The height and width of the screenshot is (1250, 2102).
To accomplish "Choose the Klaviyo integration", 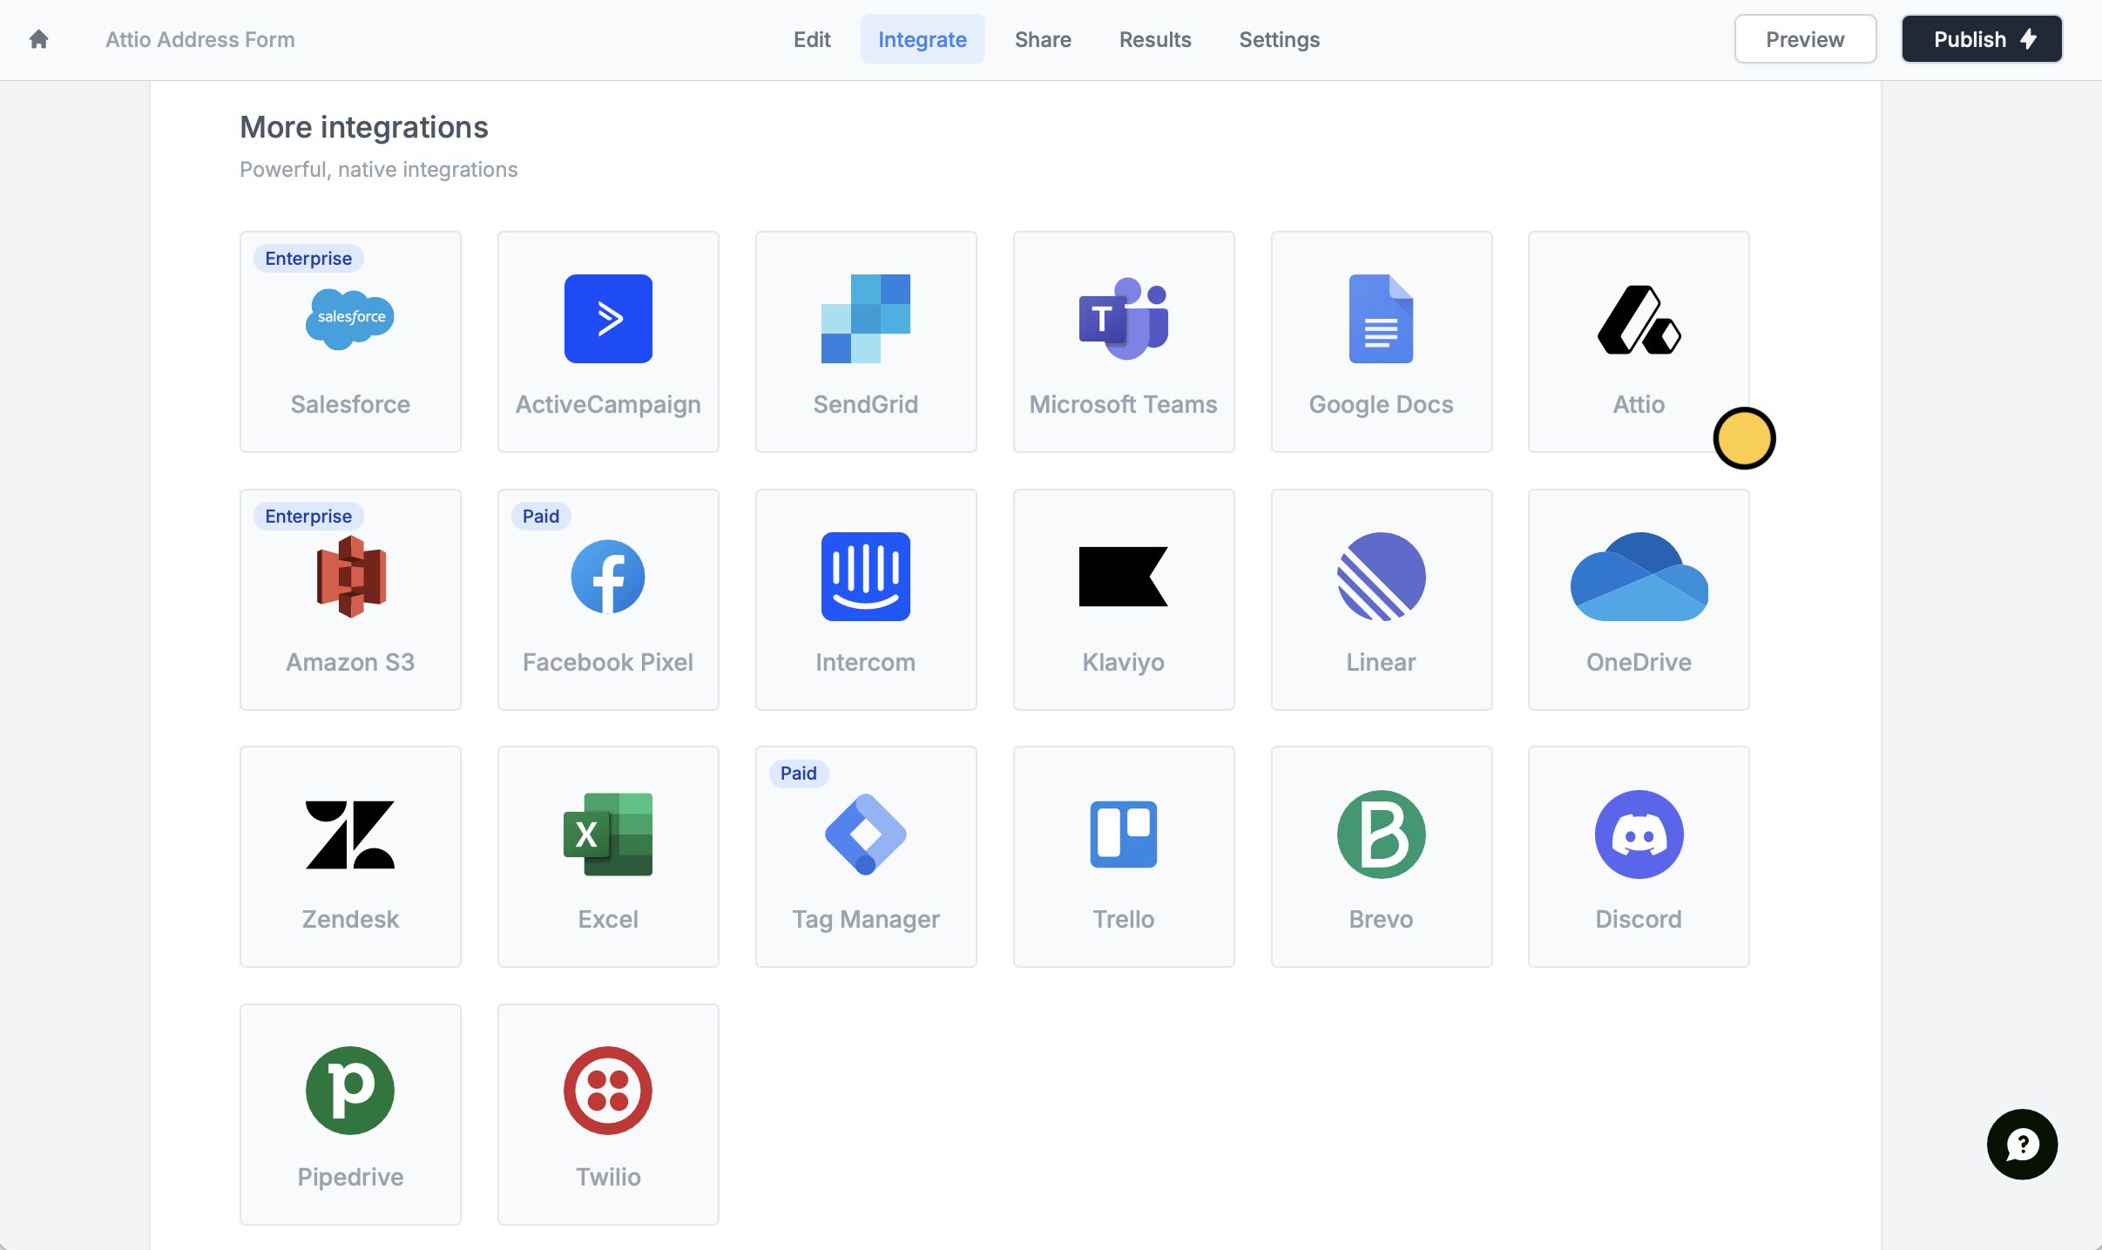I will pos(1124,599).
